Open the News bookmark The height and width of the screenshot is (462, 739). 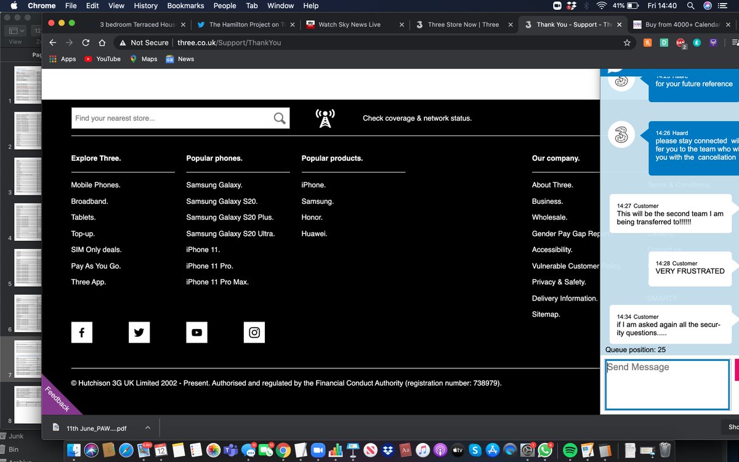179,59
